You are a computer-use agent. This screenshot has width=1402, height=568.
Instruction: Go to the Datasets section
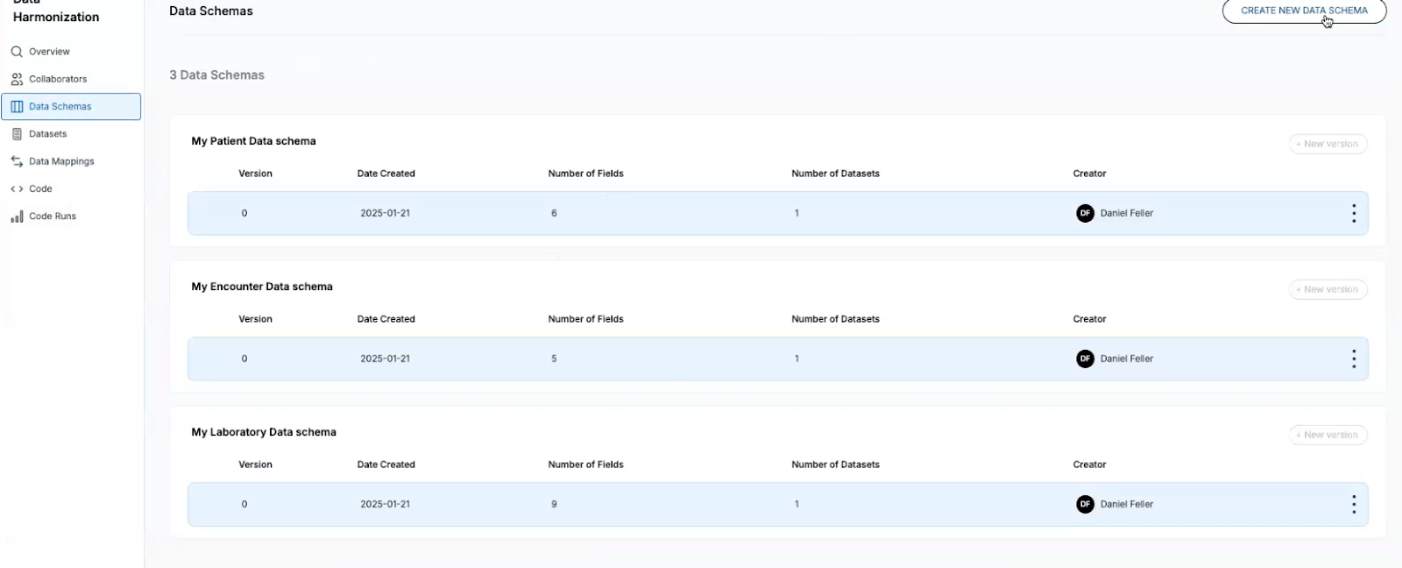(x=48, y=134)
